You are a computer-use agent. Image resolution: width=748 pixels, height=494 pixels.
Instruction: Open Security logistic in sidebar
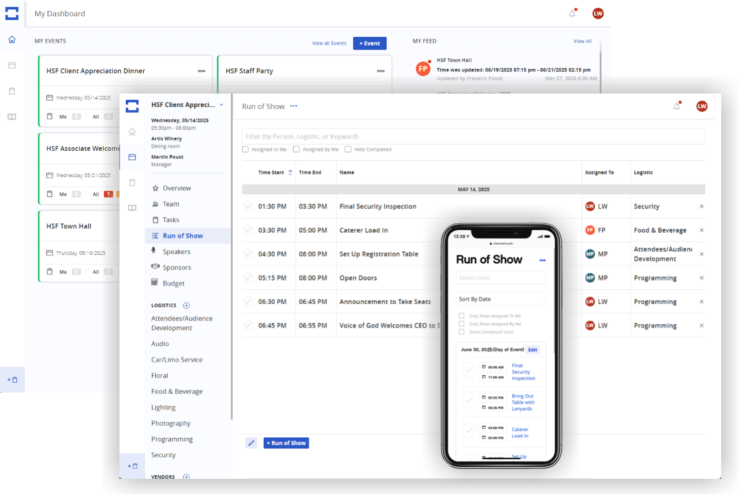pyautogui.click(x=163, y=455)
